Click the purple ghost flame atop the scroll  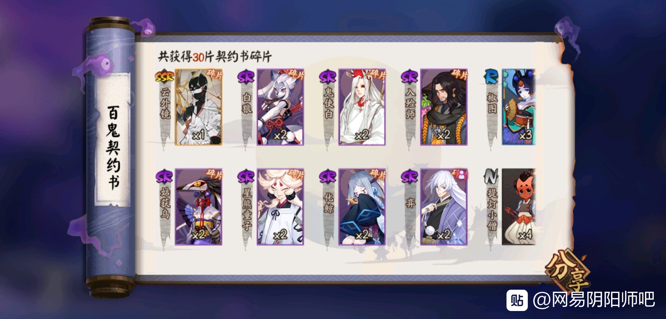point(145,27)
